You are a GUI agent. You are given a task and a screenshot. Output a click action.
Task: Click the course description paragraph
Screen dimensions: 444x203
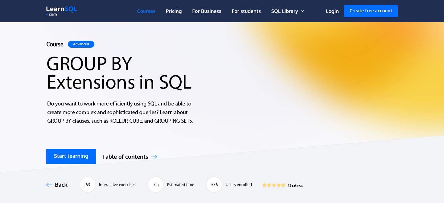120,112
